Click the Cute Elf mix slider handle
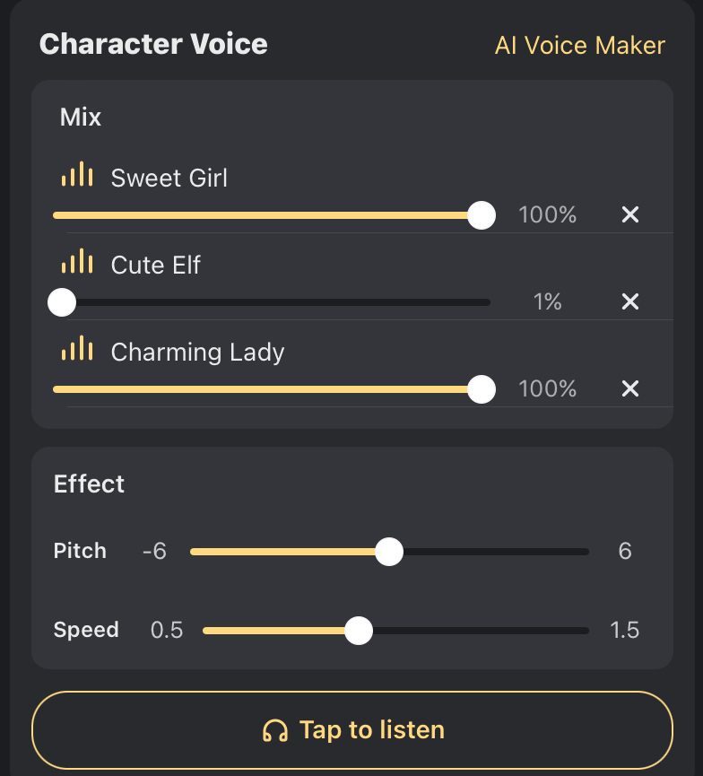Viewport: 703px width, 776px height. point(62,302)
